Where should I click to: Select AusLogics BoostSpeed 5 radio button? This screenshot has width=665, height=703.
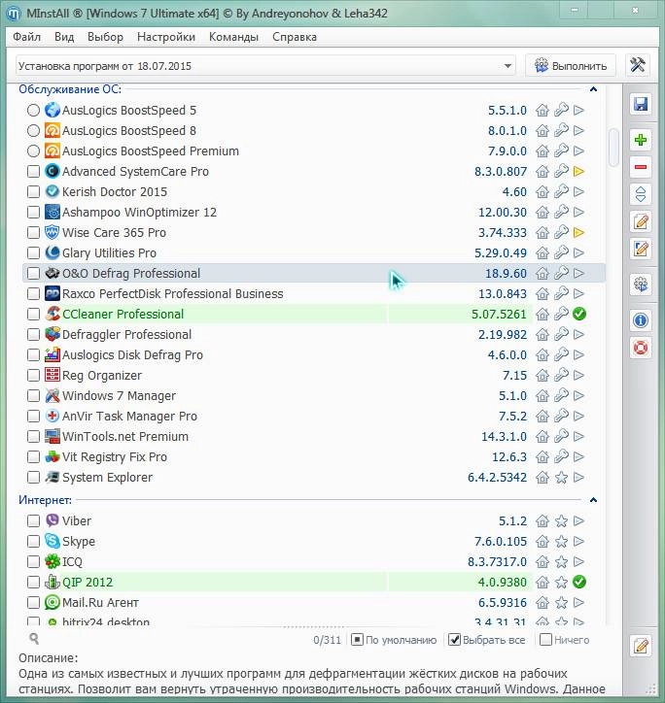pos(33,111)
